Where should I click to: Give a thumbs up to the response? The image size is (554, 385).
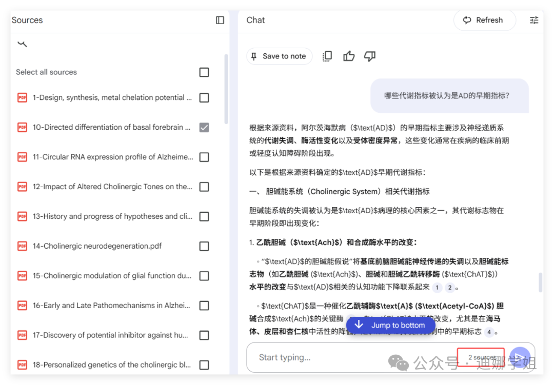pyautogui.click(x=349, y=56)
